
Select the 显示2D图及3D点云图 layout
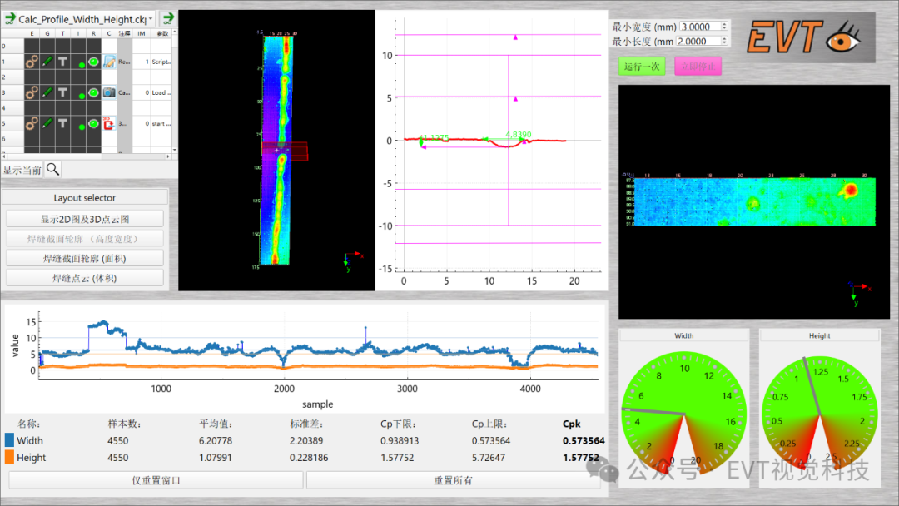coord(85,219)
